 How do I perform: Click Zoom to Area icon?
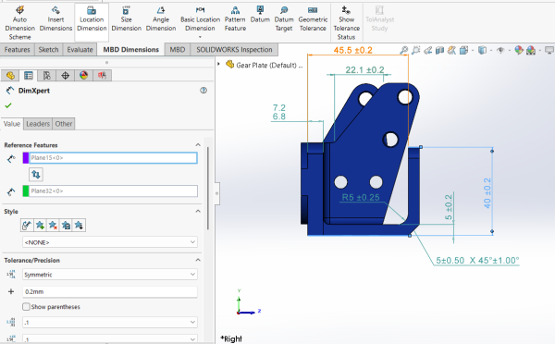416,50
